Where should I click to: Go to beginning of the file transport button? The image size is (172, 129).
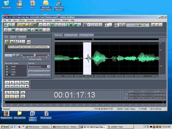[x=7, y=87]
